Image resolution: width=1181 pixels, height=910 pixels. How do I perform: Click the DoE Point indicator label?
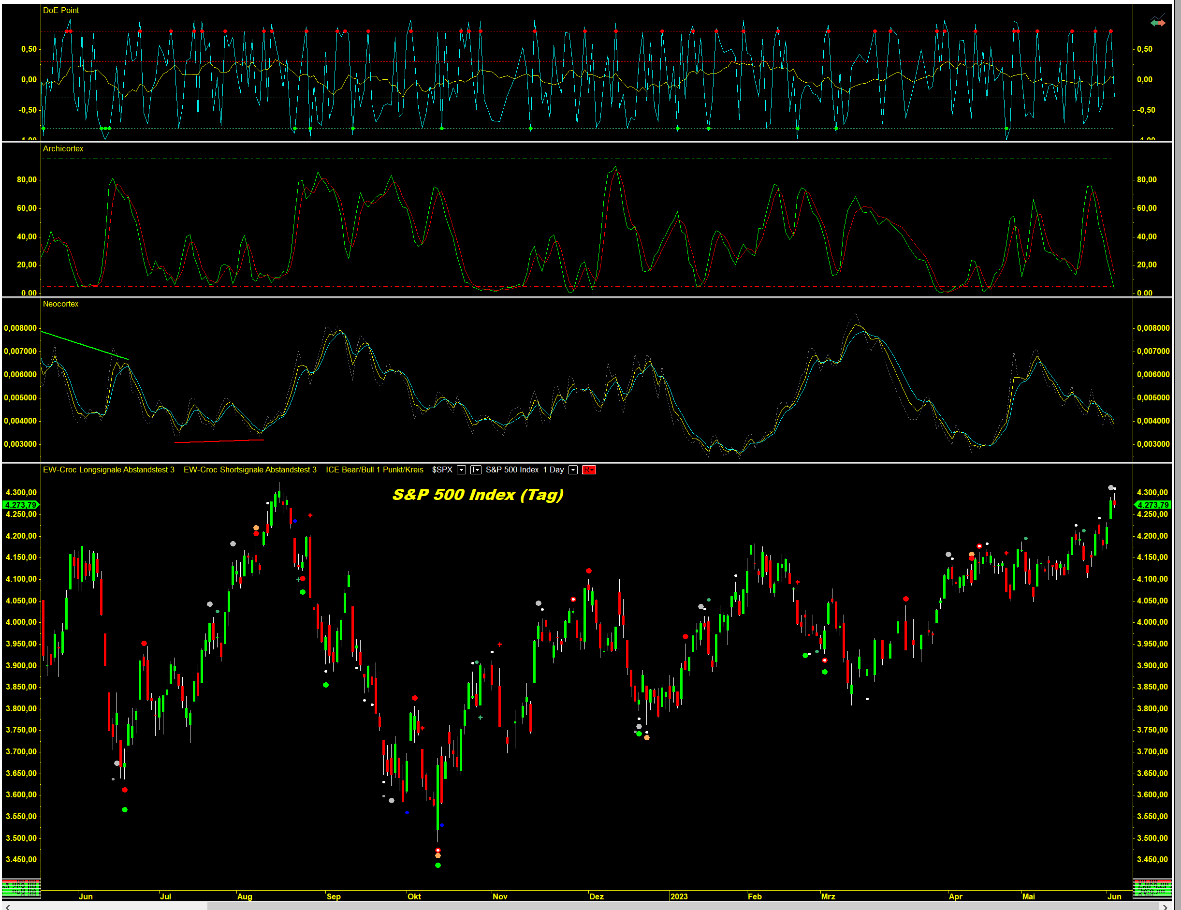(60, 10)
